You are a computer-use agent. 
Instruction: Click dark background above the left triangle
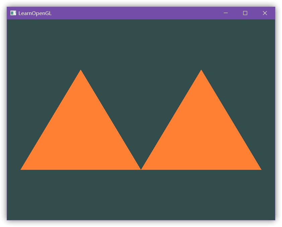(81, 43)
